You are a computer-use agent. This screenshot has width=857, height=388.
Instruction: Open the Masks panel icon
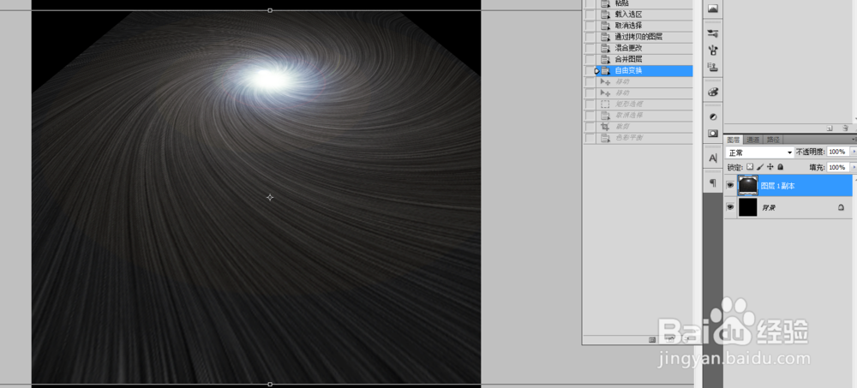(713, 134)
